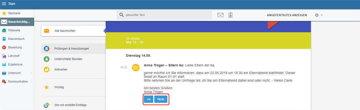Open the hamburger menu next to Start
The image size is (360, 110).
(4, 4)
